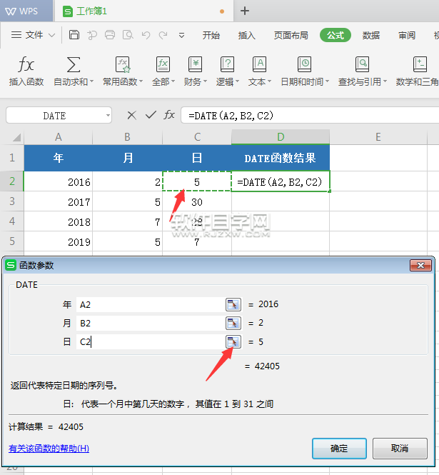Image resolution: width=439 pixels, height=475 pixels.
Task: Open the Common Functions icon
Action: (123, 64)
